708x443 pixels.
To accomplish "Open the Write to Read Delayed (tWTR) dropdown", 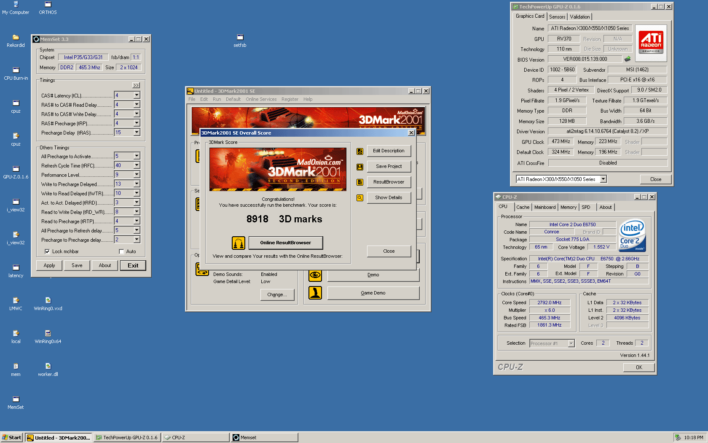I will click(x=137, y=193).
